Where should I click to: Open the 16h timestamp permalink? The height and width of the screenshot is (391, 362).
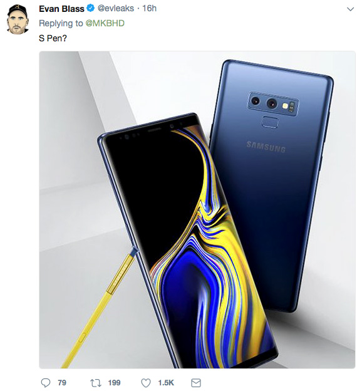click(149, 9)
